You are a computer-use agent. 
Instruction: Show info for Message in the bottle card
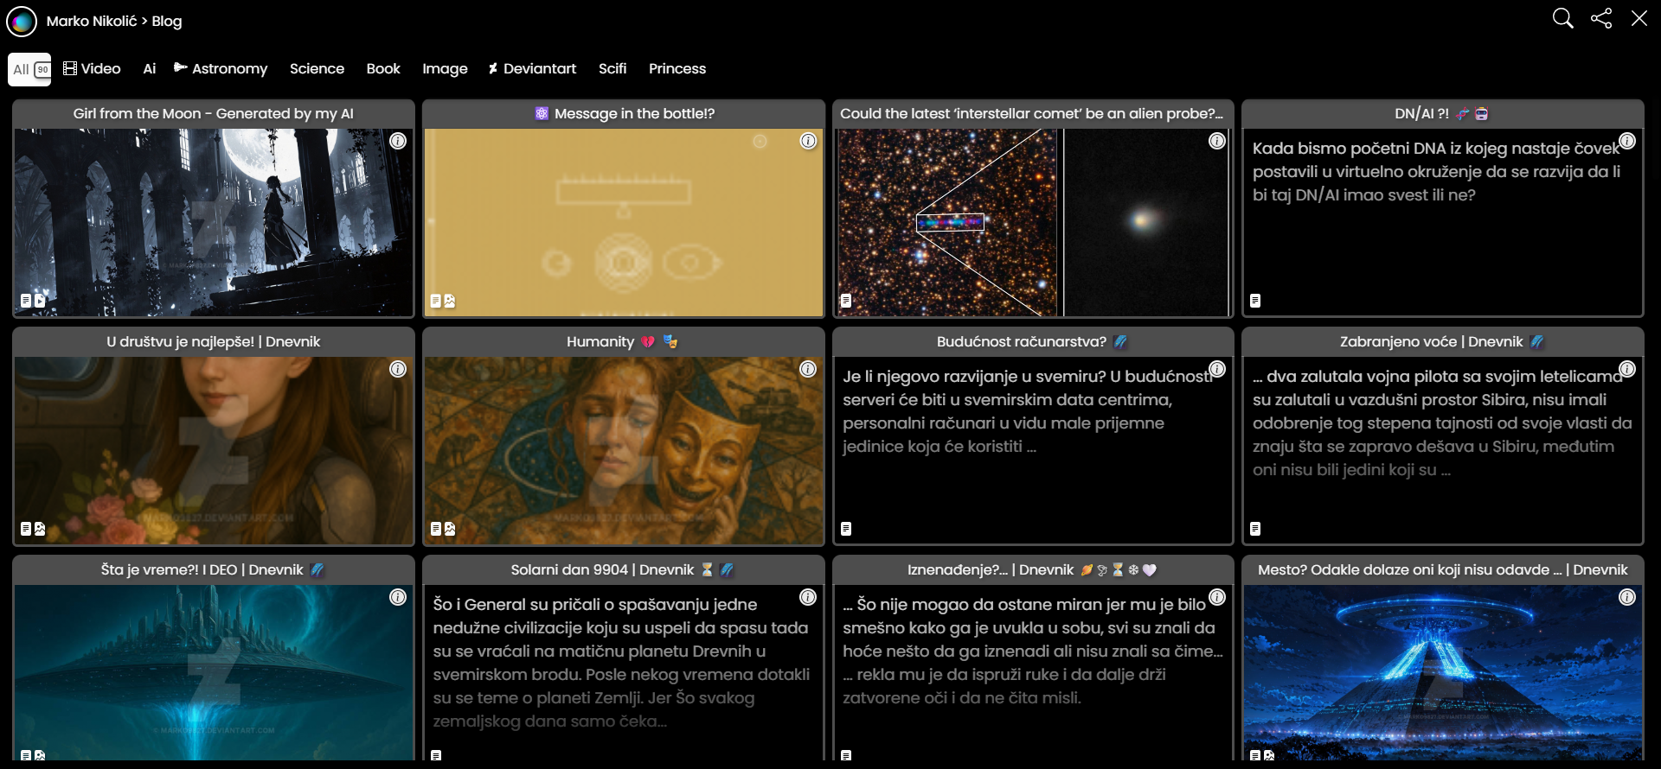coord(808,141)
